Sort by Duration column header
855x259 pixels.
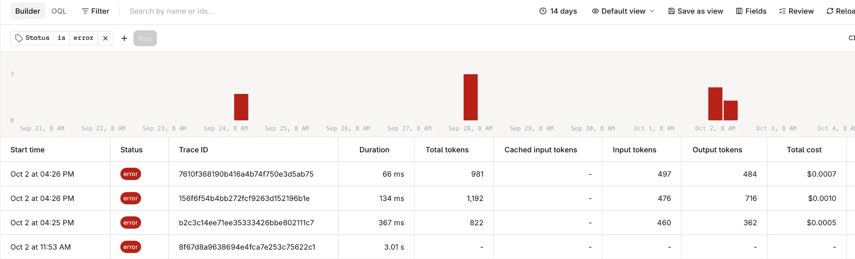click(x=374, y=150)
